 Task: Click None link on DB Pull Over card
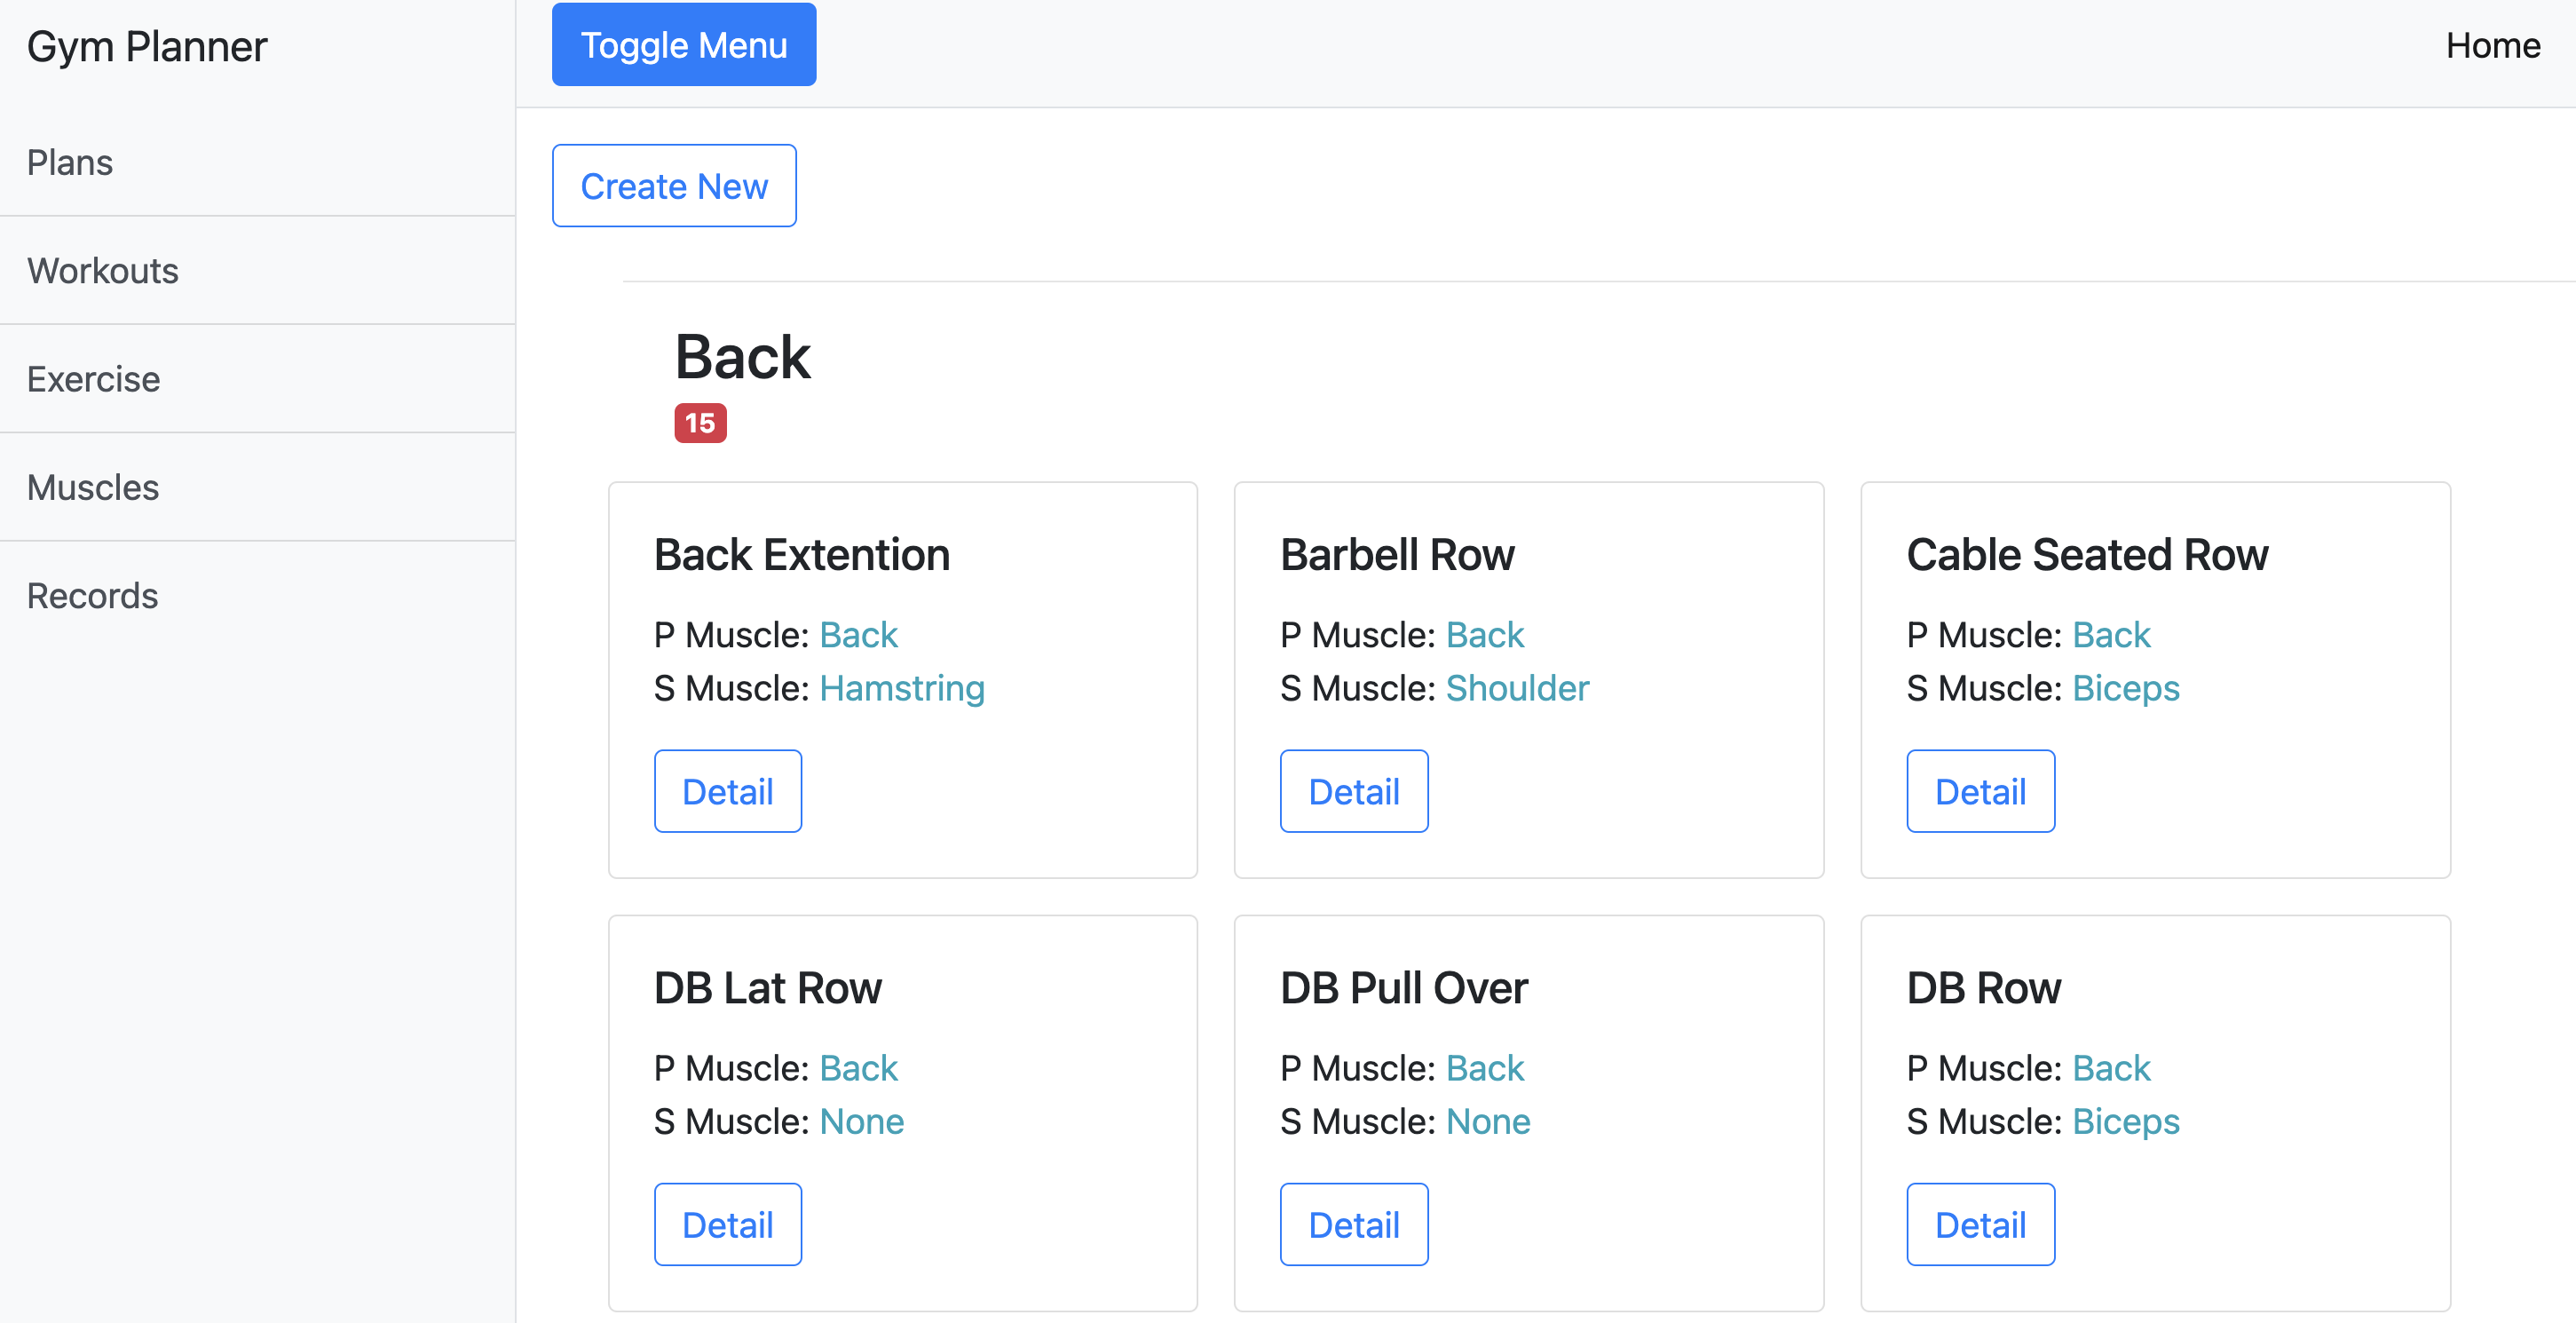point(1487,1121)
